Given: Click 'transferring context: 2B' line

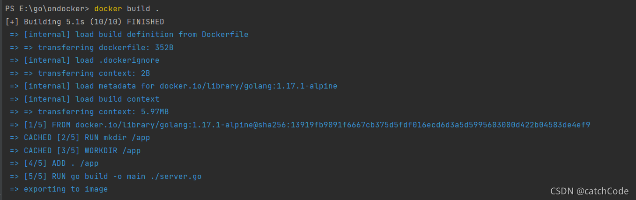Looking at the screenshot, I should 80,73.
